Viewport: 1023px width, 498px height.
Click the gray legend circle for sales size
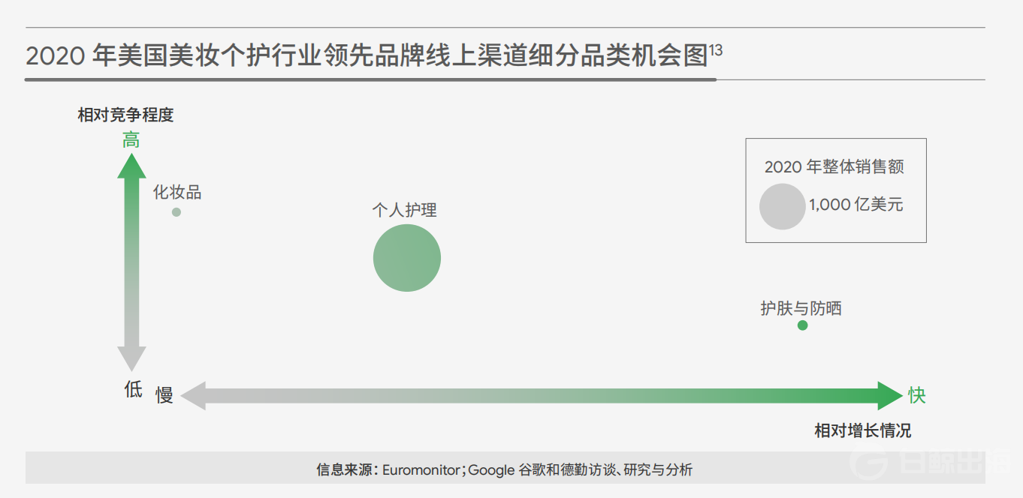pos(782,206)
